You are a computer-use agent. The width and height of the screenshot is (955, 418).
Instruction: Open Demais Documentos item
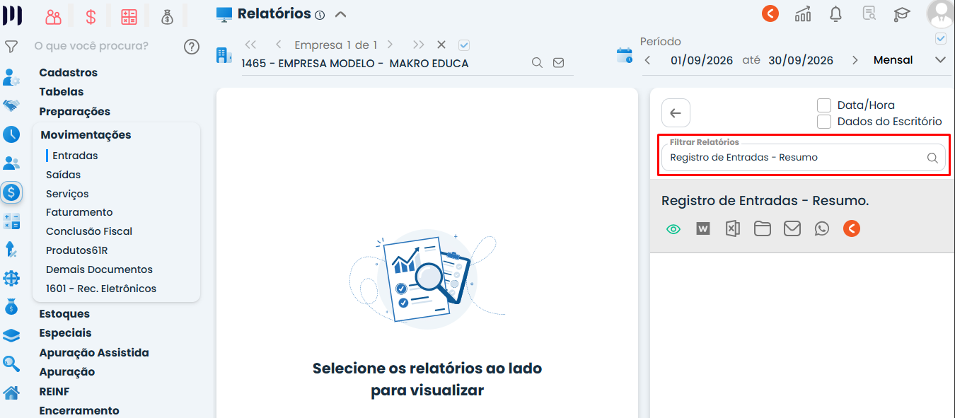pos(99,269)
